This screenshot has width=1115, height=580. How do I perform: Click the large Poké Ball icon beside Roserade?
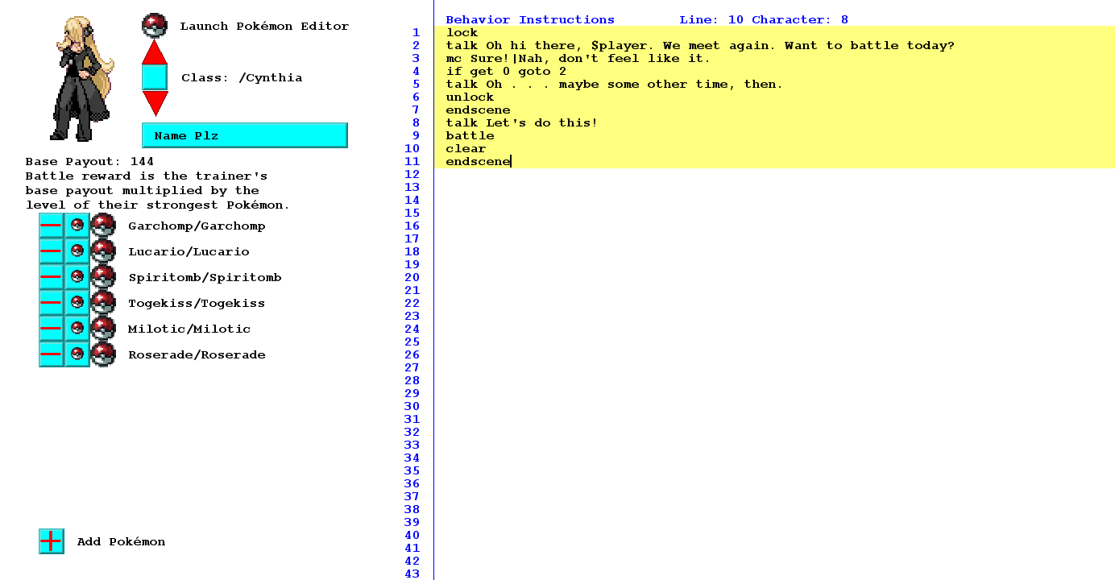point(103,354)
